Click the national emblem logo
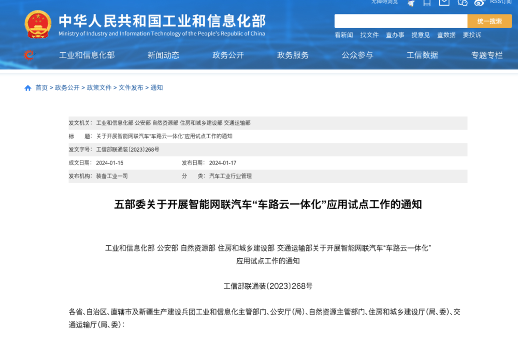This screenshot has width=518, height=338. pos(38,24)
